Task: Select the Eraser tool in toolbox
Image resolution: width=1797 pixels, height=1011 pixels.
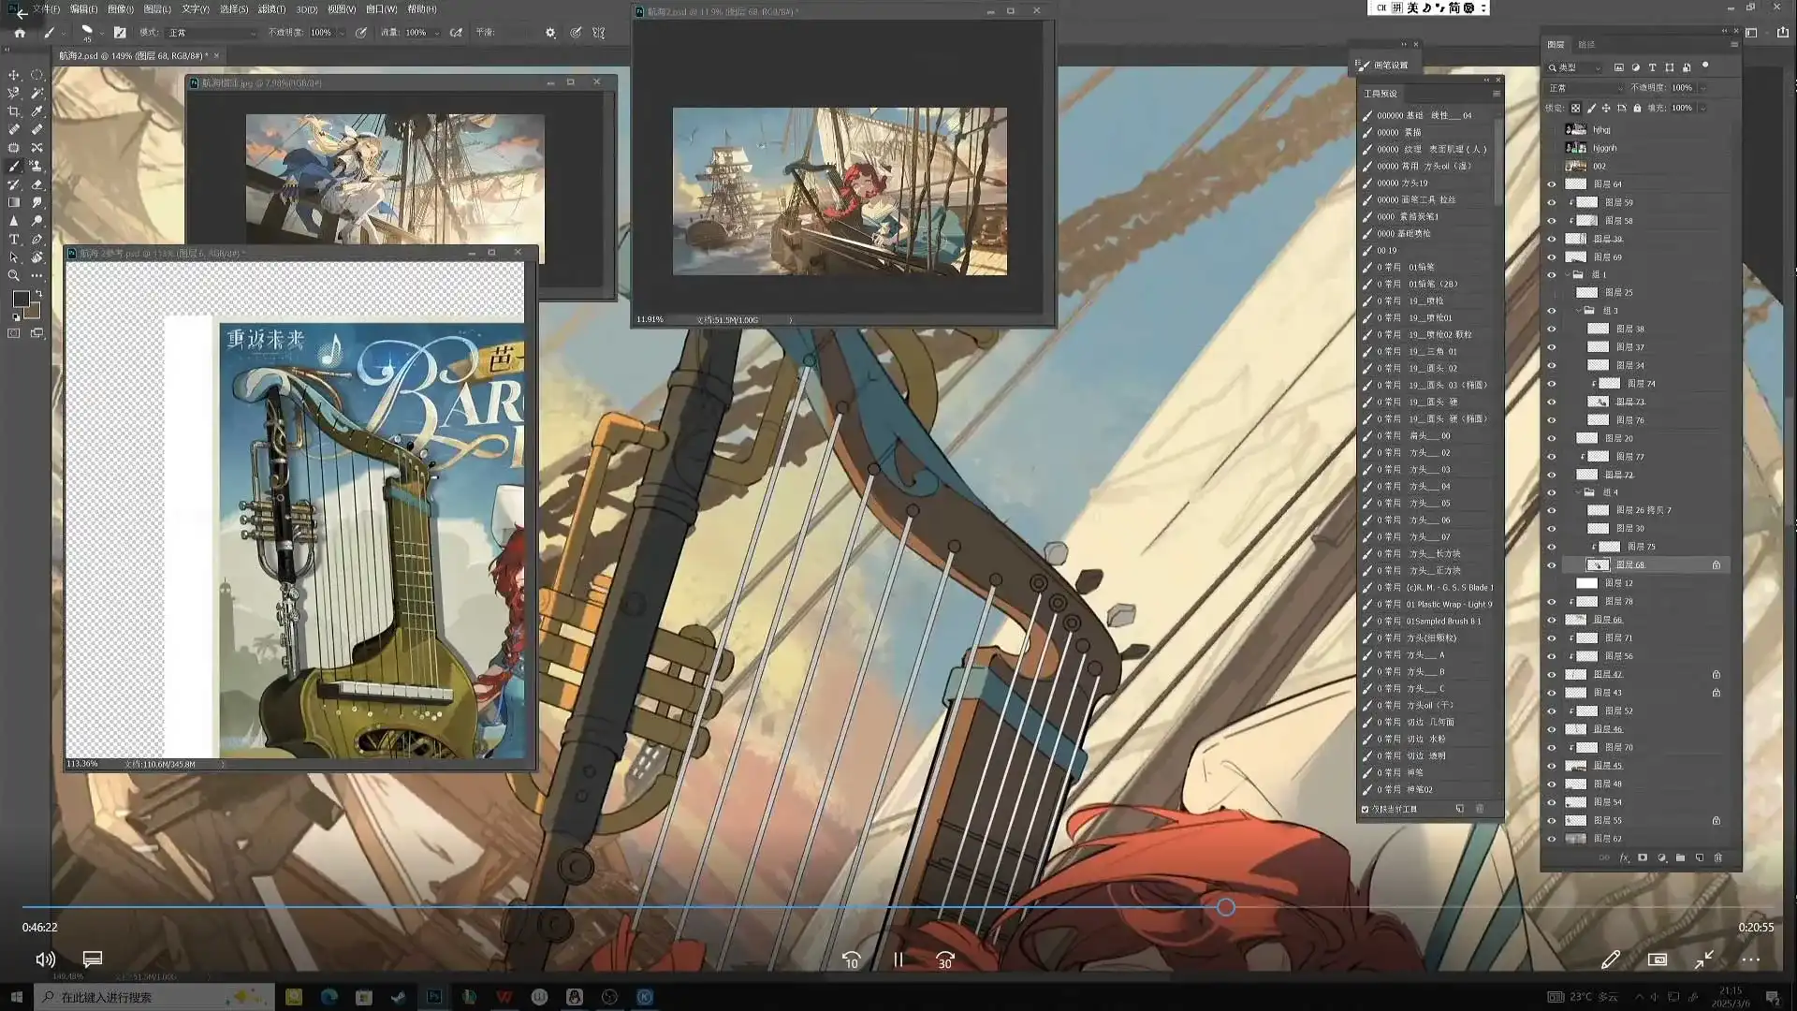Action: point(37,184)
